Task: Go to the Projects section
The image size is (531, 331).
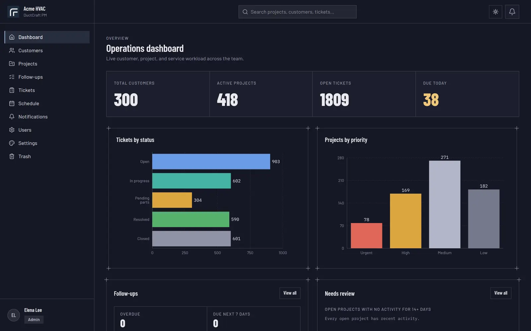Action: pos(47,64)
